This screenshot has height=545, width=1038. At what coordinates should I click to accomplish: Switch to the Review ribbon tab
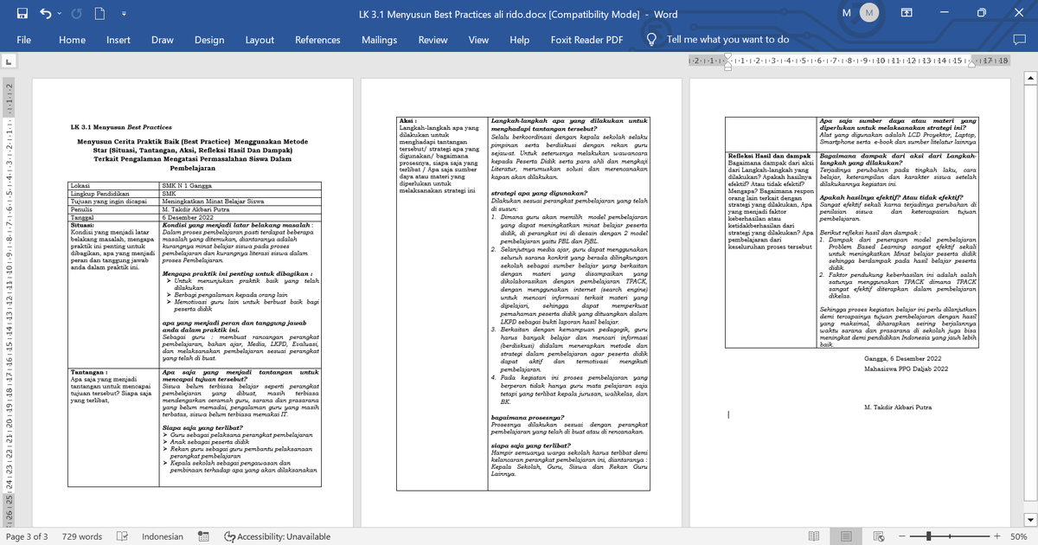pos(432,40)
